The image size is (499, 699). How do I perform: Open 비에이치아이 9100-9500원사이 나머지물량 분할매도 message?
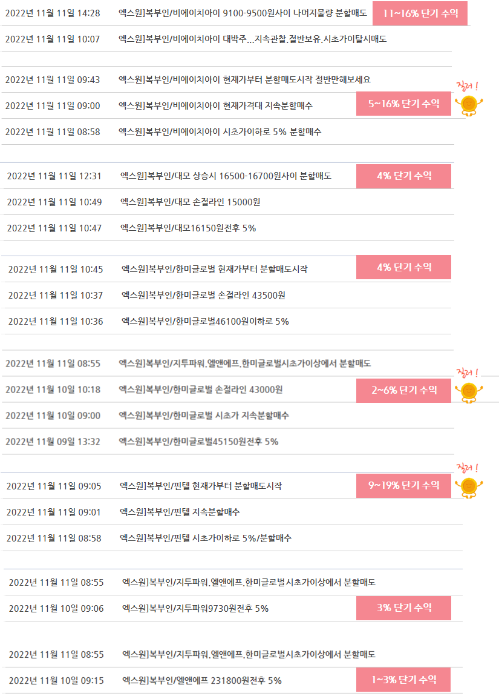click(243, 13)
